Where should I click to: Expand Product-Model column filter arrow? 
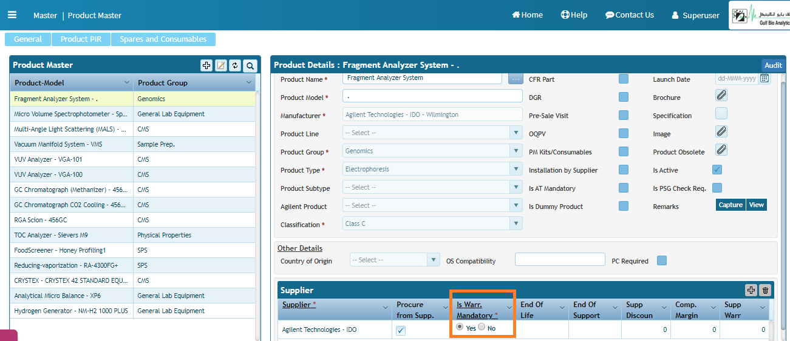tap(126, 82)
